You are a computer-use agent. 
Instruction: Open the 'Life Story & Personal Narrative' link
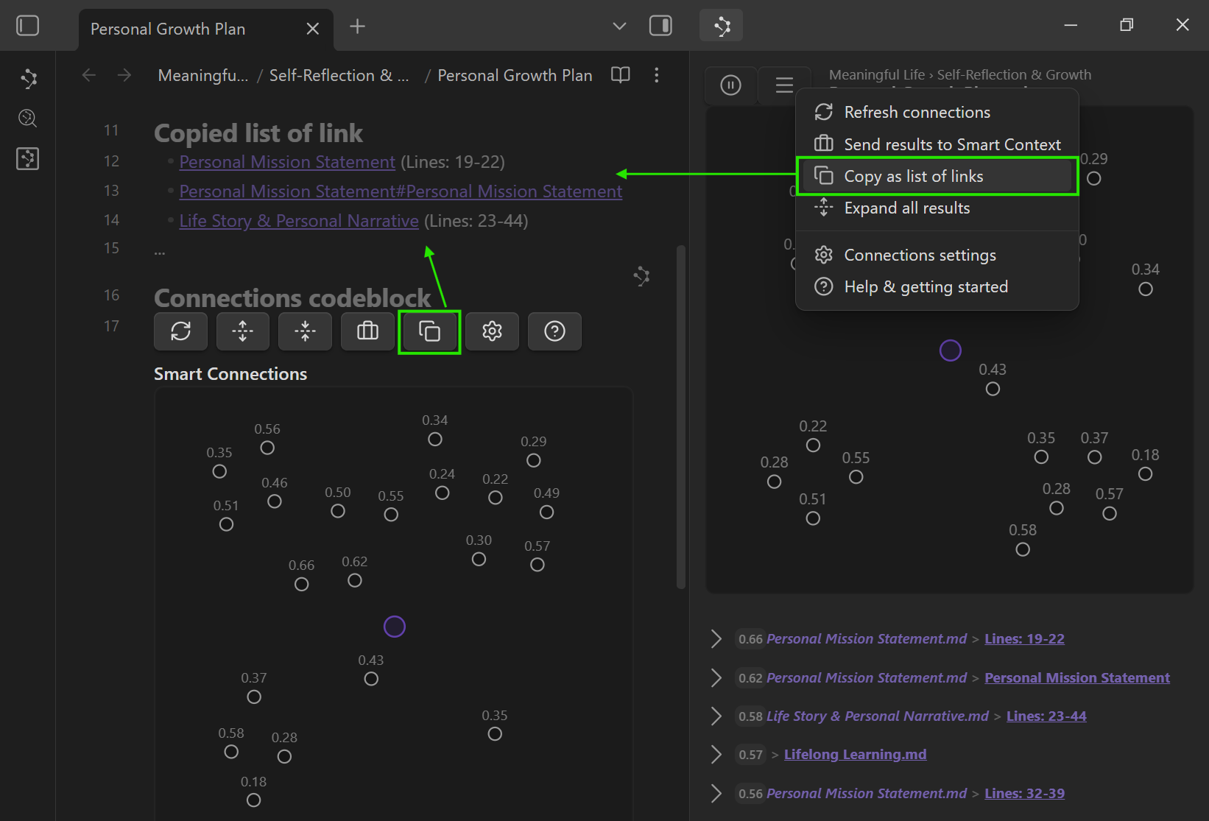pos(298,221)
